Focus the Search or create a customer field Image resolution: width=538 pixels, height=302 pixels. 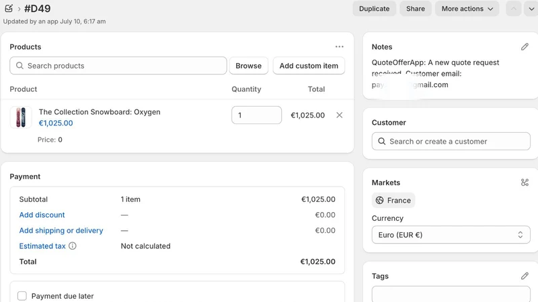(451, 141)
